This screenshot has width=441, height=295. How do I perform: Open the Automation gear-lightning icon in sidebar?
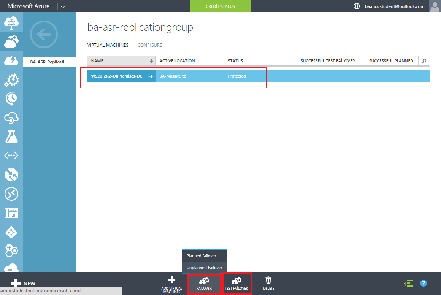(11, 80)
